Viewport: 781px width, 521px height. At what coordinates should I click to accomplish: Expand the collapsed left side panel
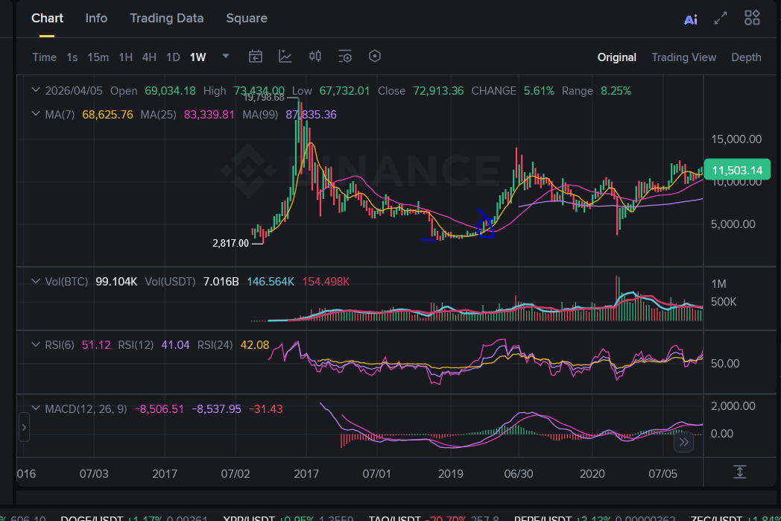click(x=24, y=427)
